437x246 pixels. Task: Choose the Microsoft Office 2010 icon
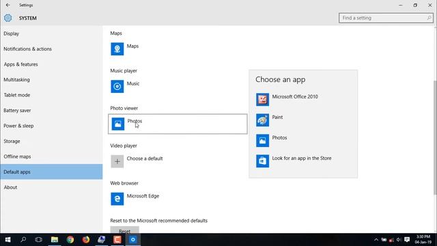262,100
